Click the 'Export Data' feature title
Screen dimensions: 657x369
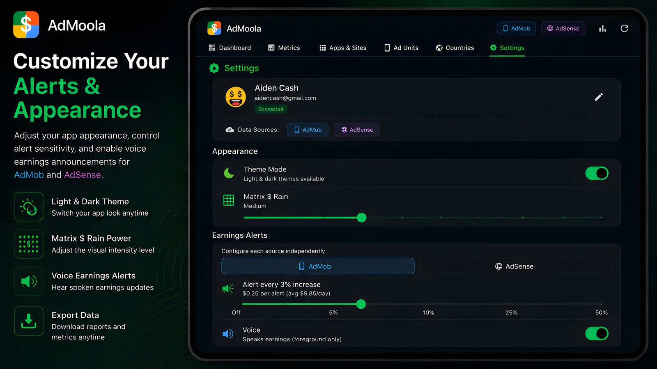pos(75,315)
